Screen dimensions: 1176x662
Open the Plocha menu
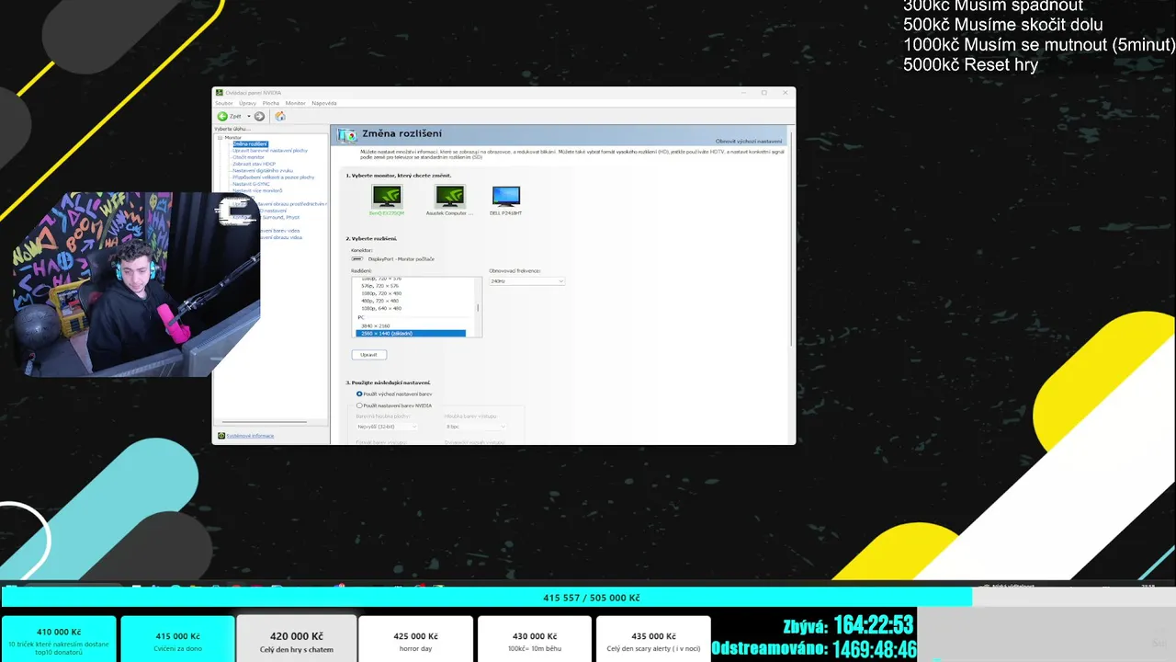tap(271, 103)
